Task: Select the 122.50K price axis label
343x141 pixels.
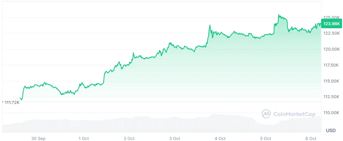Action: 331,33
